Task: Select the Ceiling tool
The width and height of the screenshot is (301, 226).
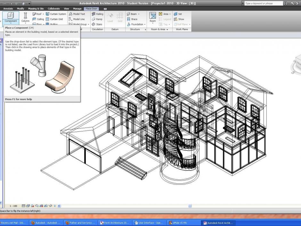Action: click(38, 19)
